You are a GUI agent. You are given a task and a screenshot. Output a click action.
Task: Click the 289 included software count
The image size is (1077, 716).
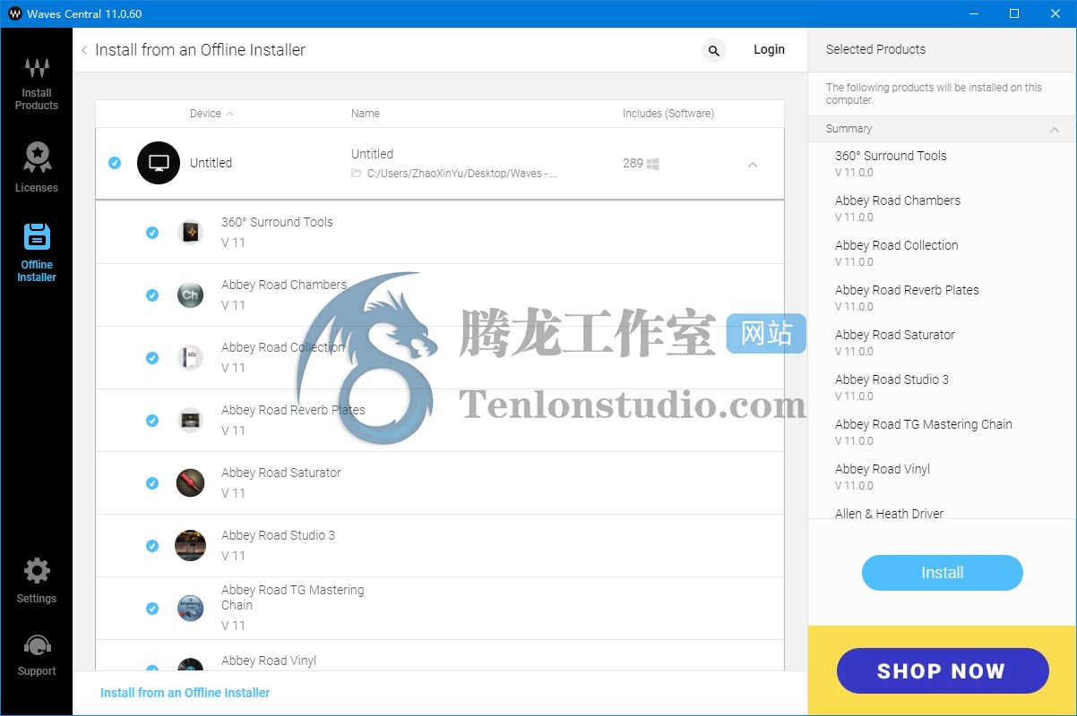pos(633,164)
